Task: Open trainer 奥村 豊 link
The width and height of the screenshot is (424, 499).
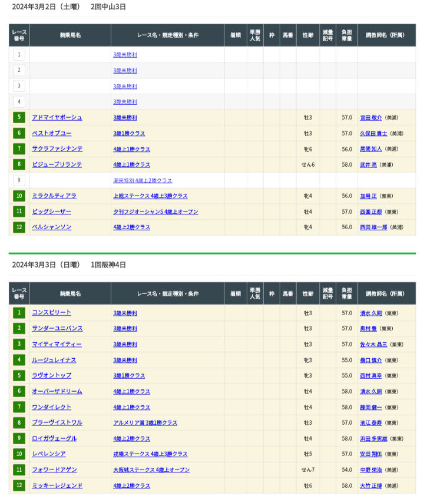Action: click(368, 328)
